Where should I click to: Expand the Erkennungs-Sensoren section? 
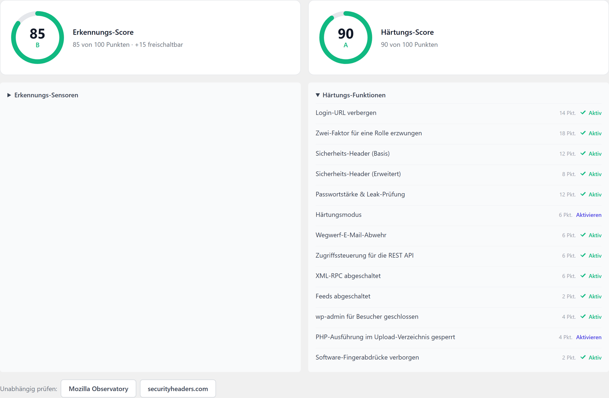(43, 95)
